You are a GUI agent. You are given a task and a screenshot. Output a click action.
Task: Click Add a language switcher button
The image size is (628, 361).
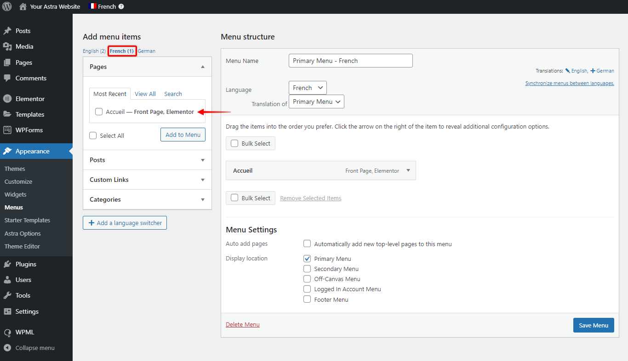point(125,223)
